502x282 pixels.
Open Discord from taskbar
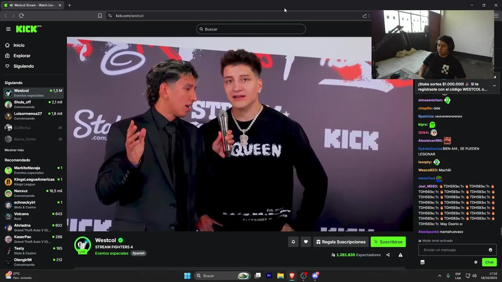point(315,276)
